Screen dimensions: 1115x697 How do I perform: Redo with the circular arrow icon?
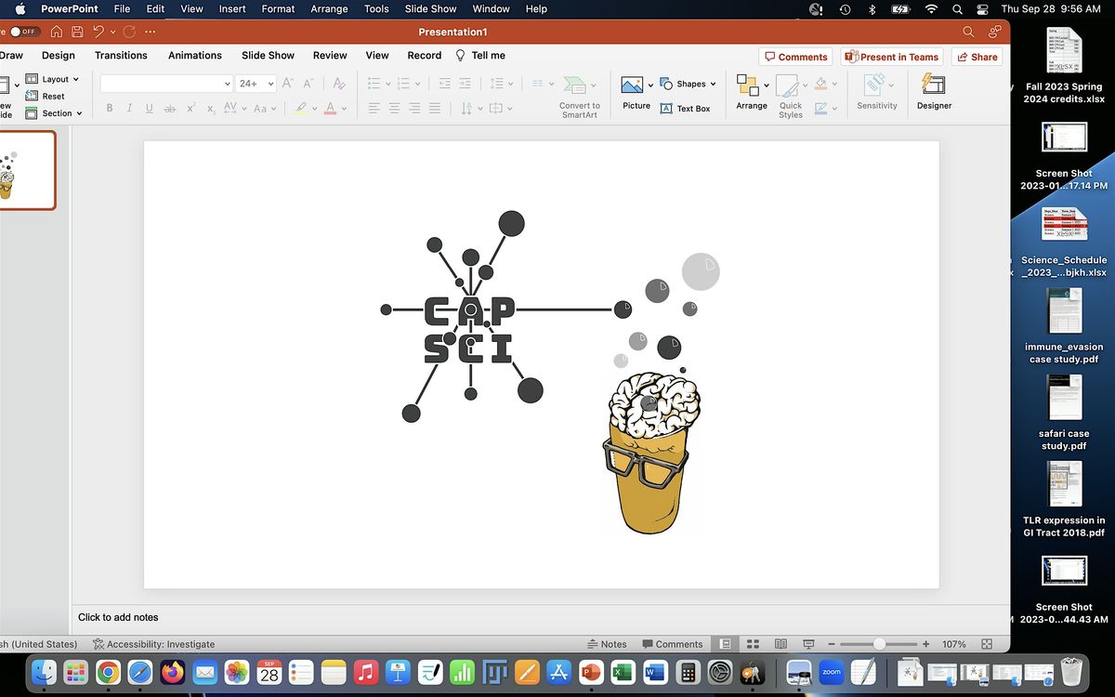[x=129, y=31]
